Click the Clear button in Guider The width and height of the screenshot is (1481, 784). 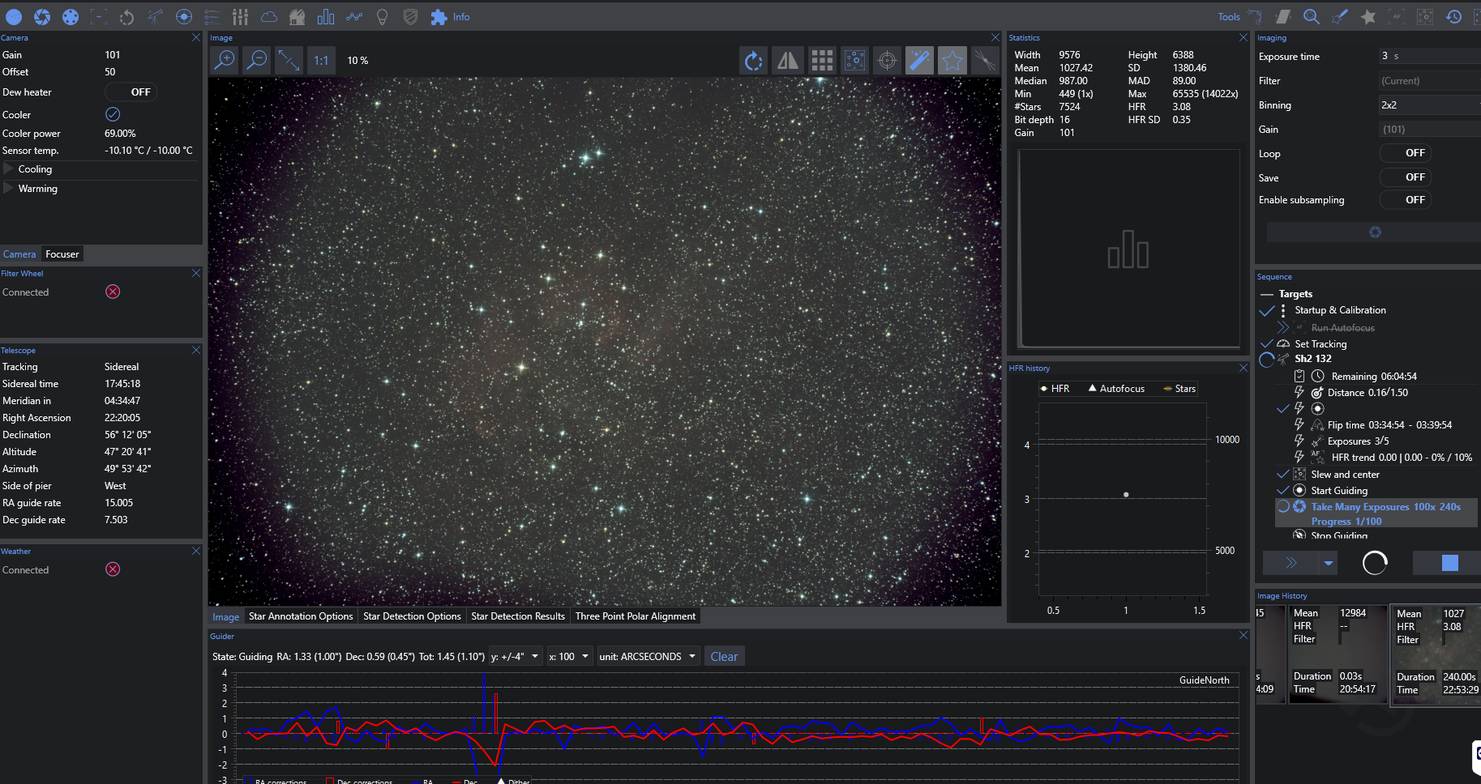coord(724,657)
